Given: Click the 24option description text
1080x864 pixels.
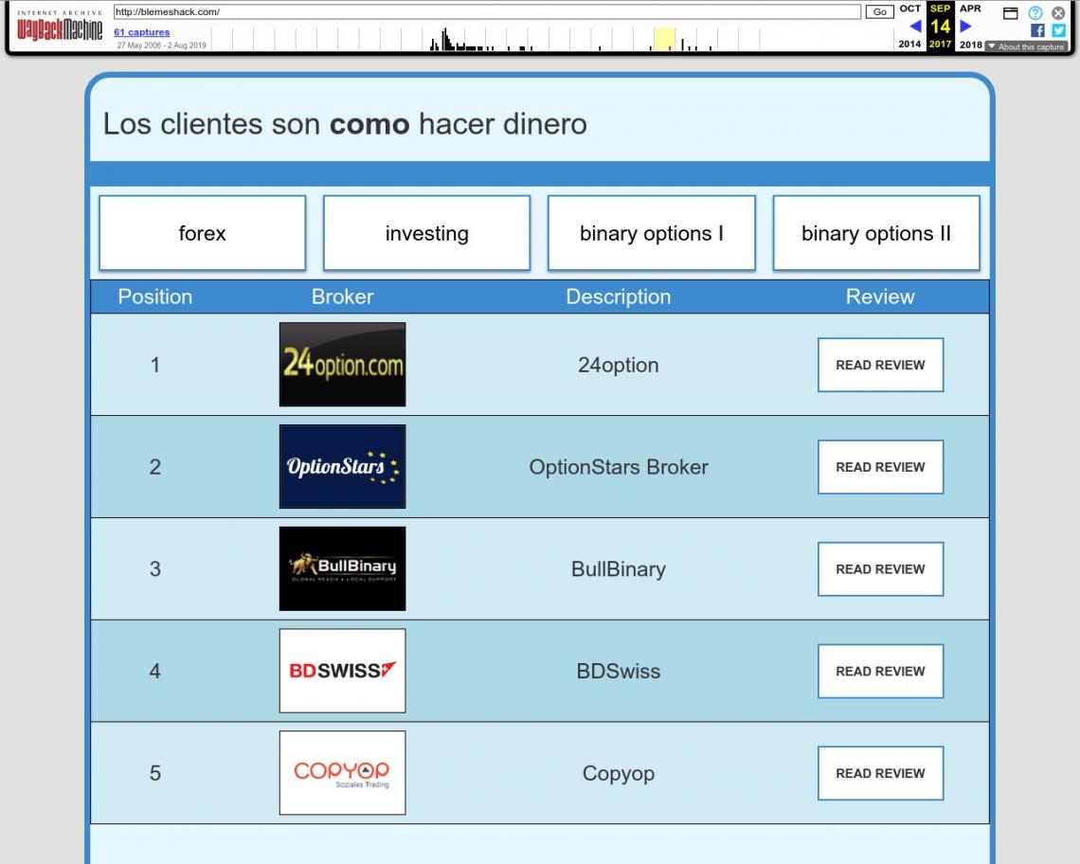Looking at the screenshot, I should point(618,365).
